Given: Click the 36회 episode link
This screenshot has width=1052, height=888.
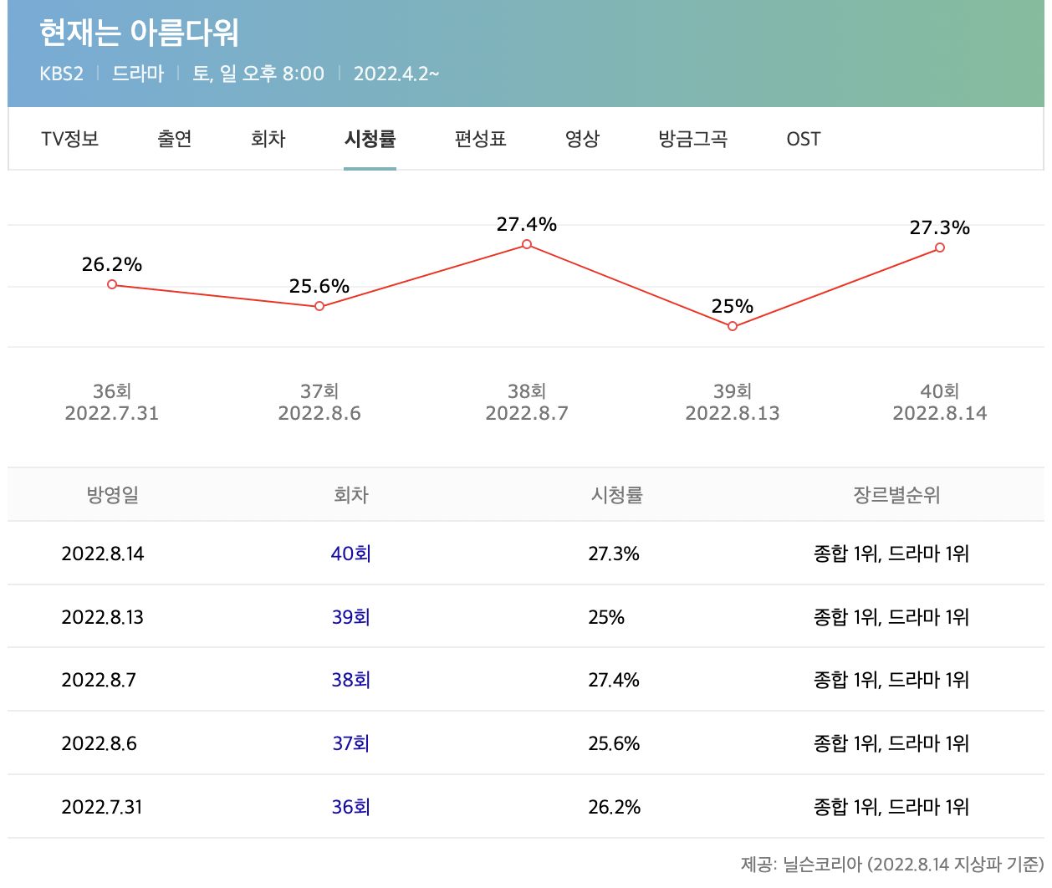Looking at the screenshot, I should [350, 806].
